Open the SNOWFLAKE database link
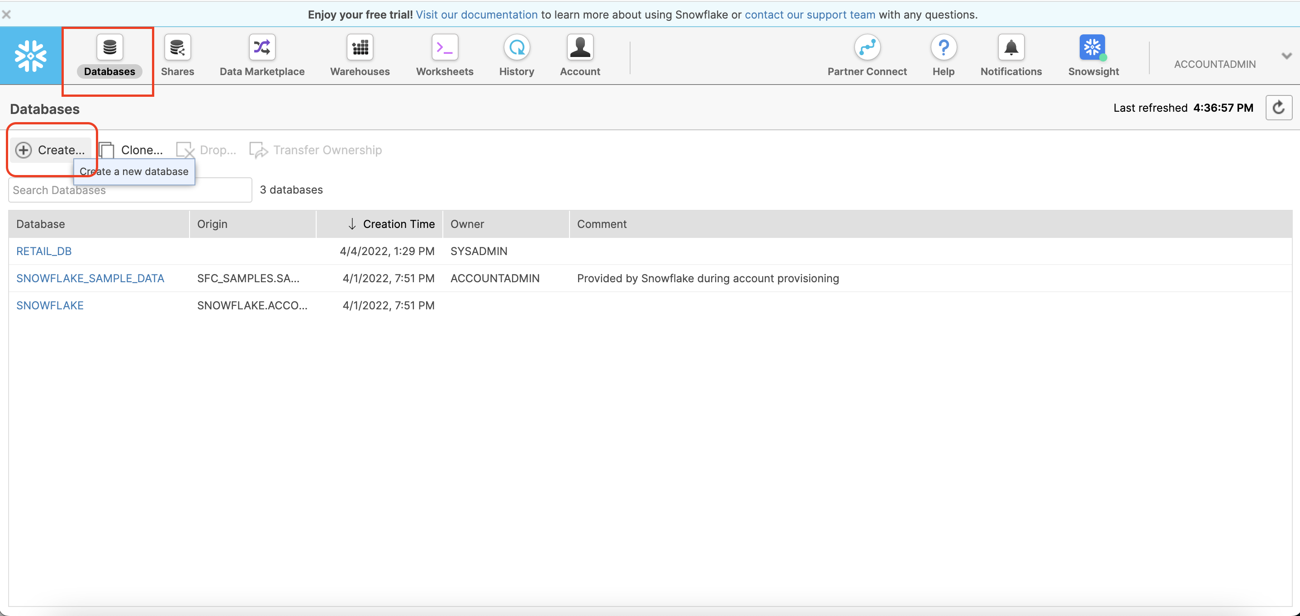 point(50,305)
